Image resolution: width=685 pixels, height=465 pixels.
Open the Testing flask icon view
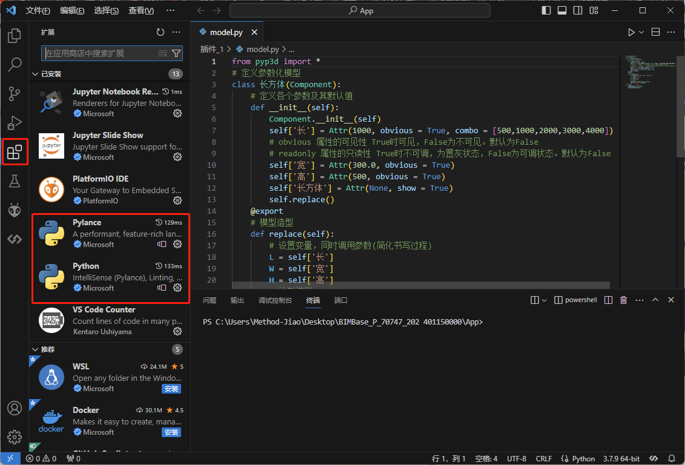(15, 180)
